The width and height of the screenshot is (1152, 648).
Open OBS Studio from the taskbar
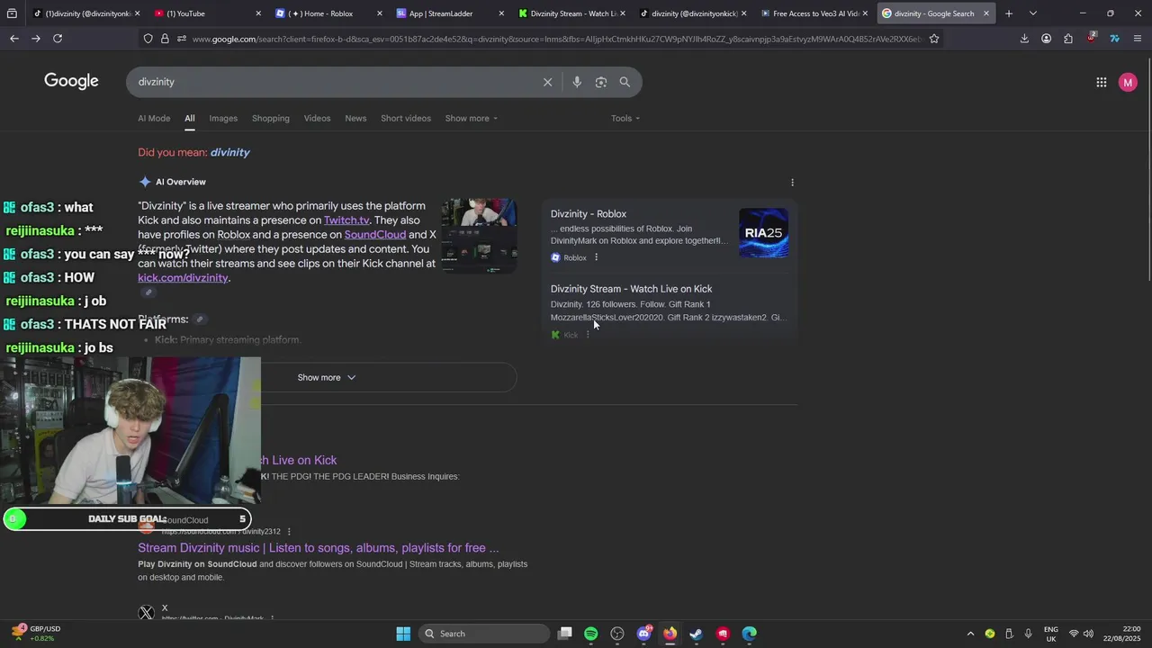tap(617, 634)
